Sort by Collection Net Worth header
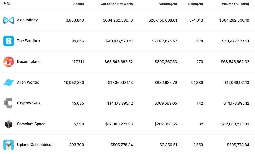The height and width of the screenshot is (154, 255). tap(117, 4)
